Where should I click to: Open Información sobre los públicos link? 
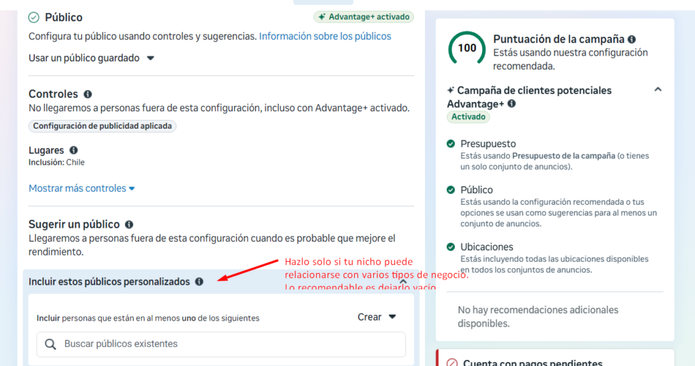click(325, 36)
